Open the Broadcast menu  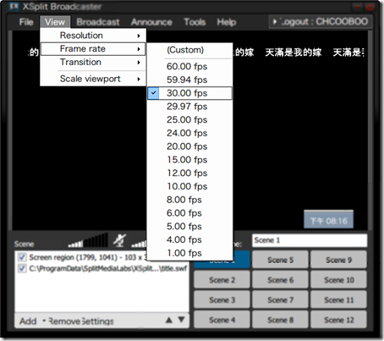coord(98,22)
